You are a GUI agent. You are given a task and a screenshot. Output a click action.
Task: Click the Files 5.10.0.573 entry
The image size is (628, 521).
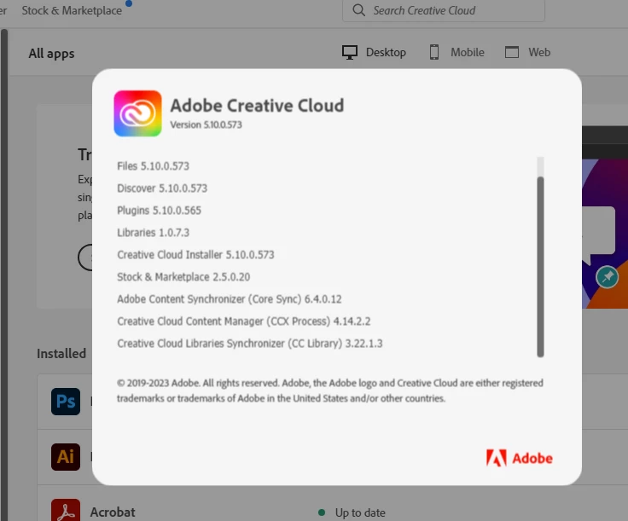tap(153, 166)
